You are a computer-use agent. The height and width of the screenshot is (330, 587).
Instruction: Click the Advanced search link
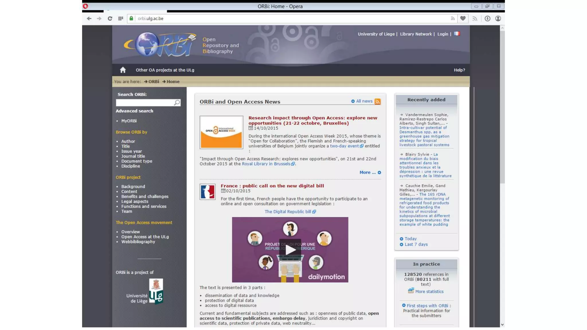point(134,111)
